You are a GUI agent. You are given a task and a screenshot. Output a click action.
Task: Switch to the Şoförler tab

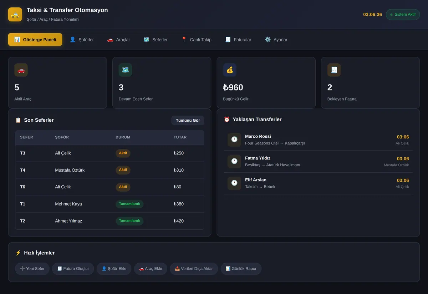point(82,40)
